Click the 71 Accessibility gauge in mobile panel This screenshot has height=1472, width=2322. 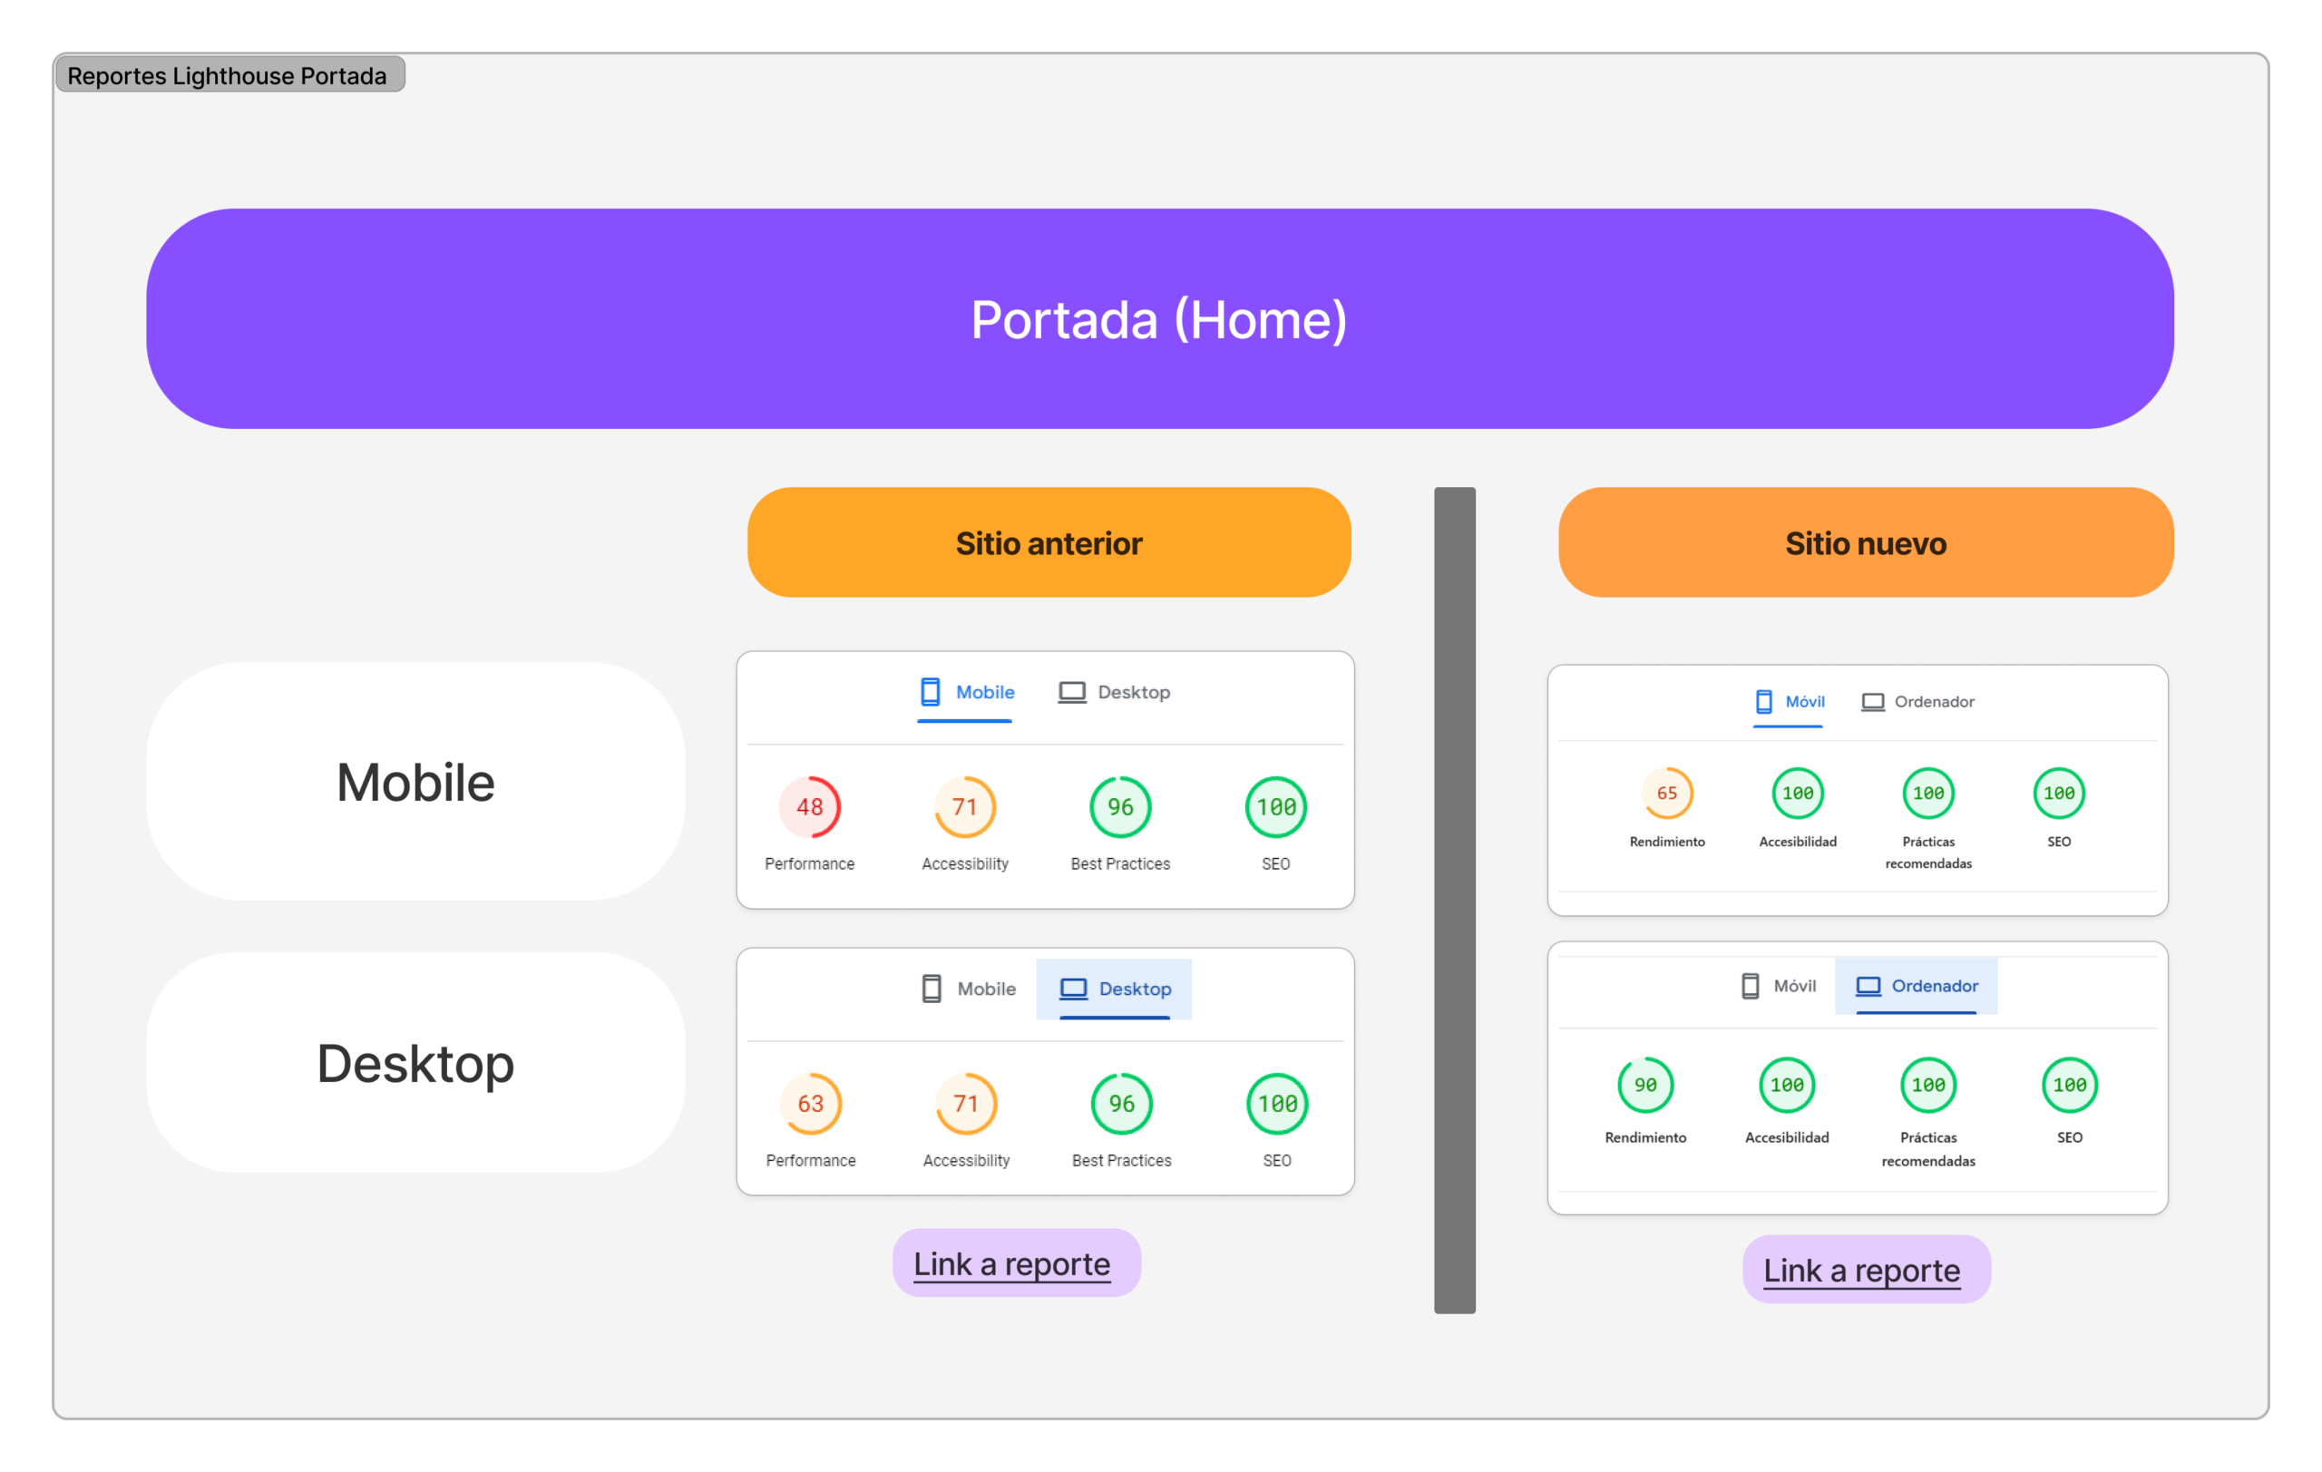pyautogui.click(x=964, y=807)
